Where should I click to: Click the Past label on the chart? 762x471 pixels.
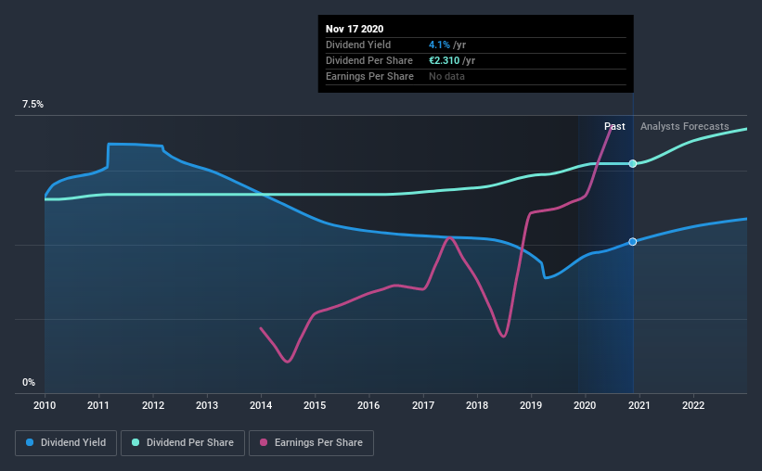614,126
